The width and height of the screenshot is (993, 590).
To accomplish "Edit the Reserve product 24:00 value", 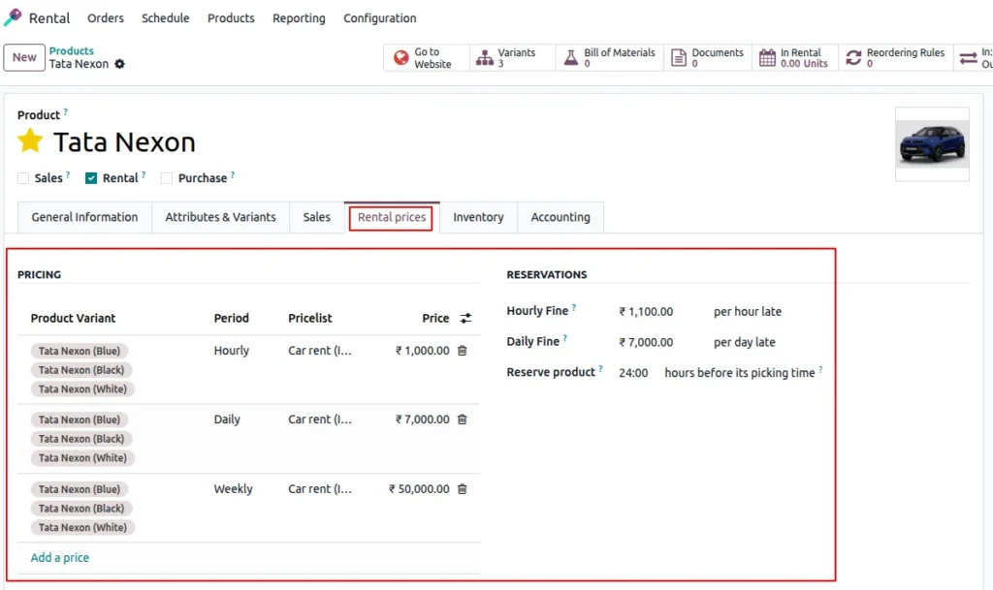I will (633, 373).
